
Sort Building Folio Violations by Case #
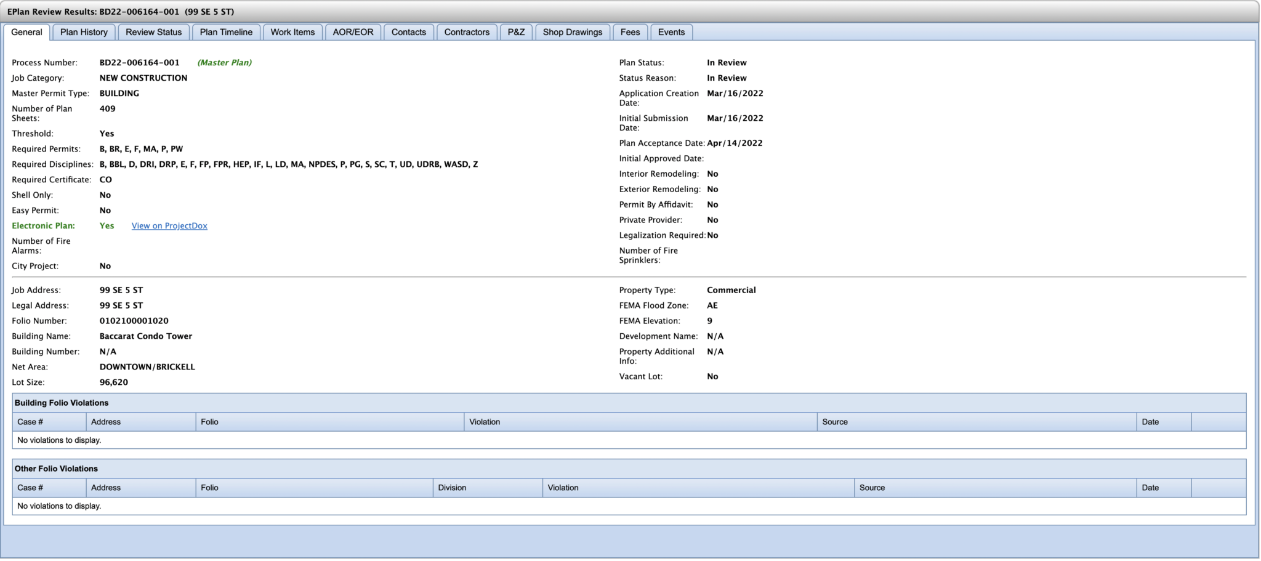pos(30,422)
